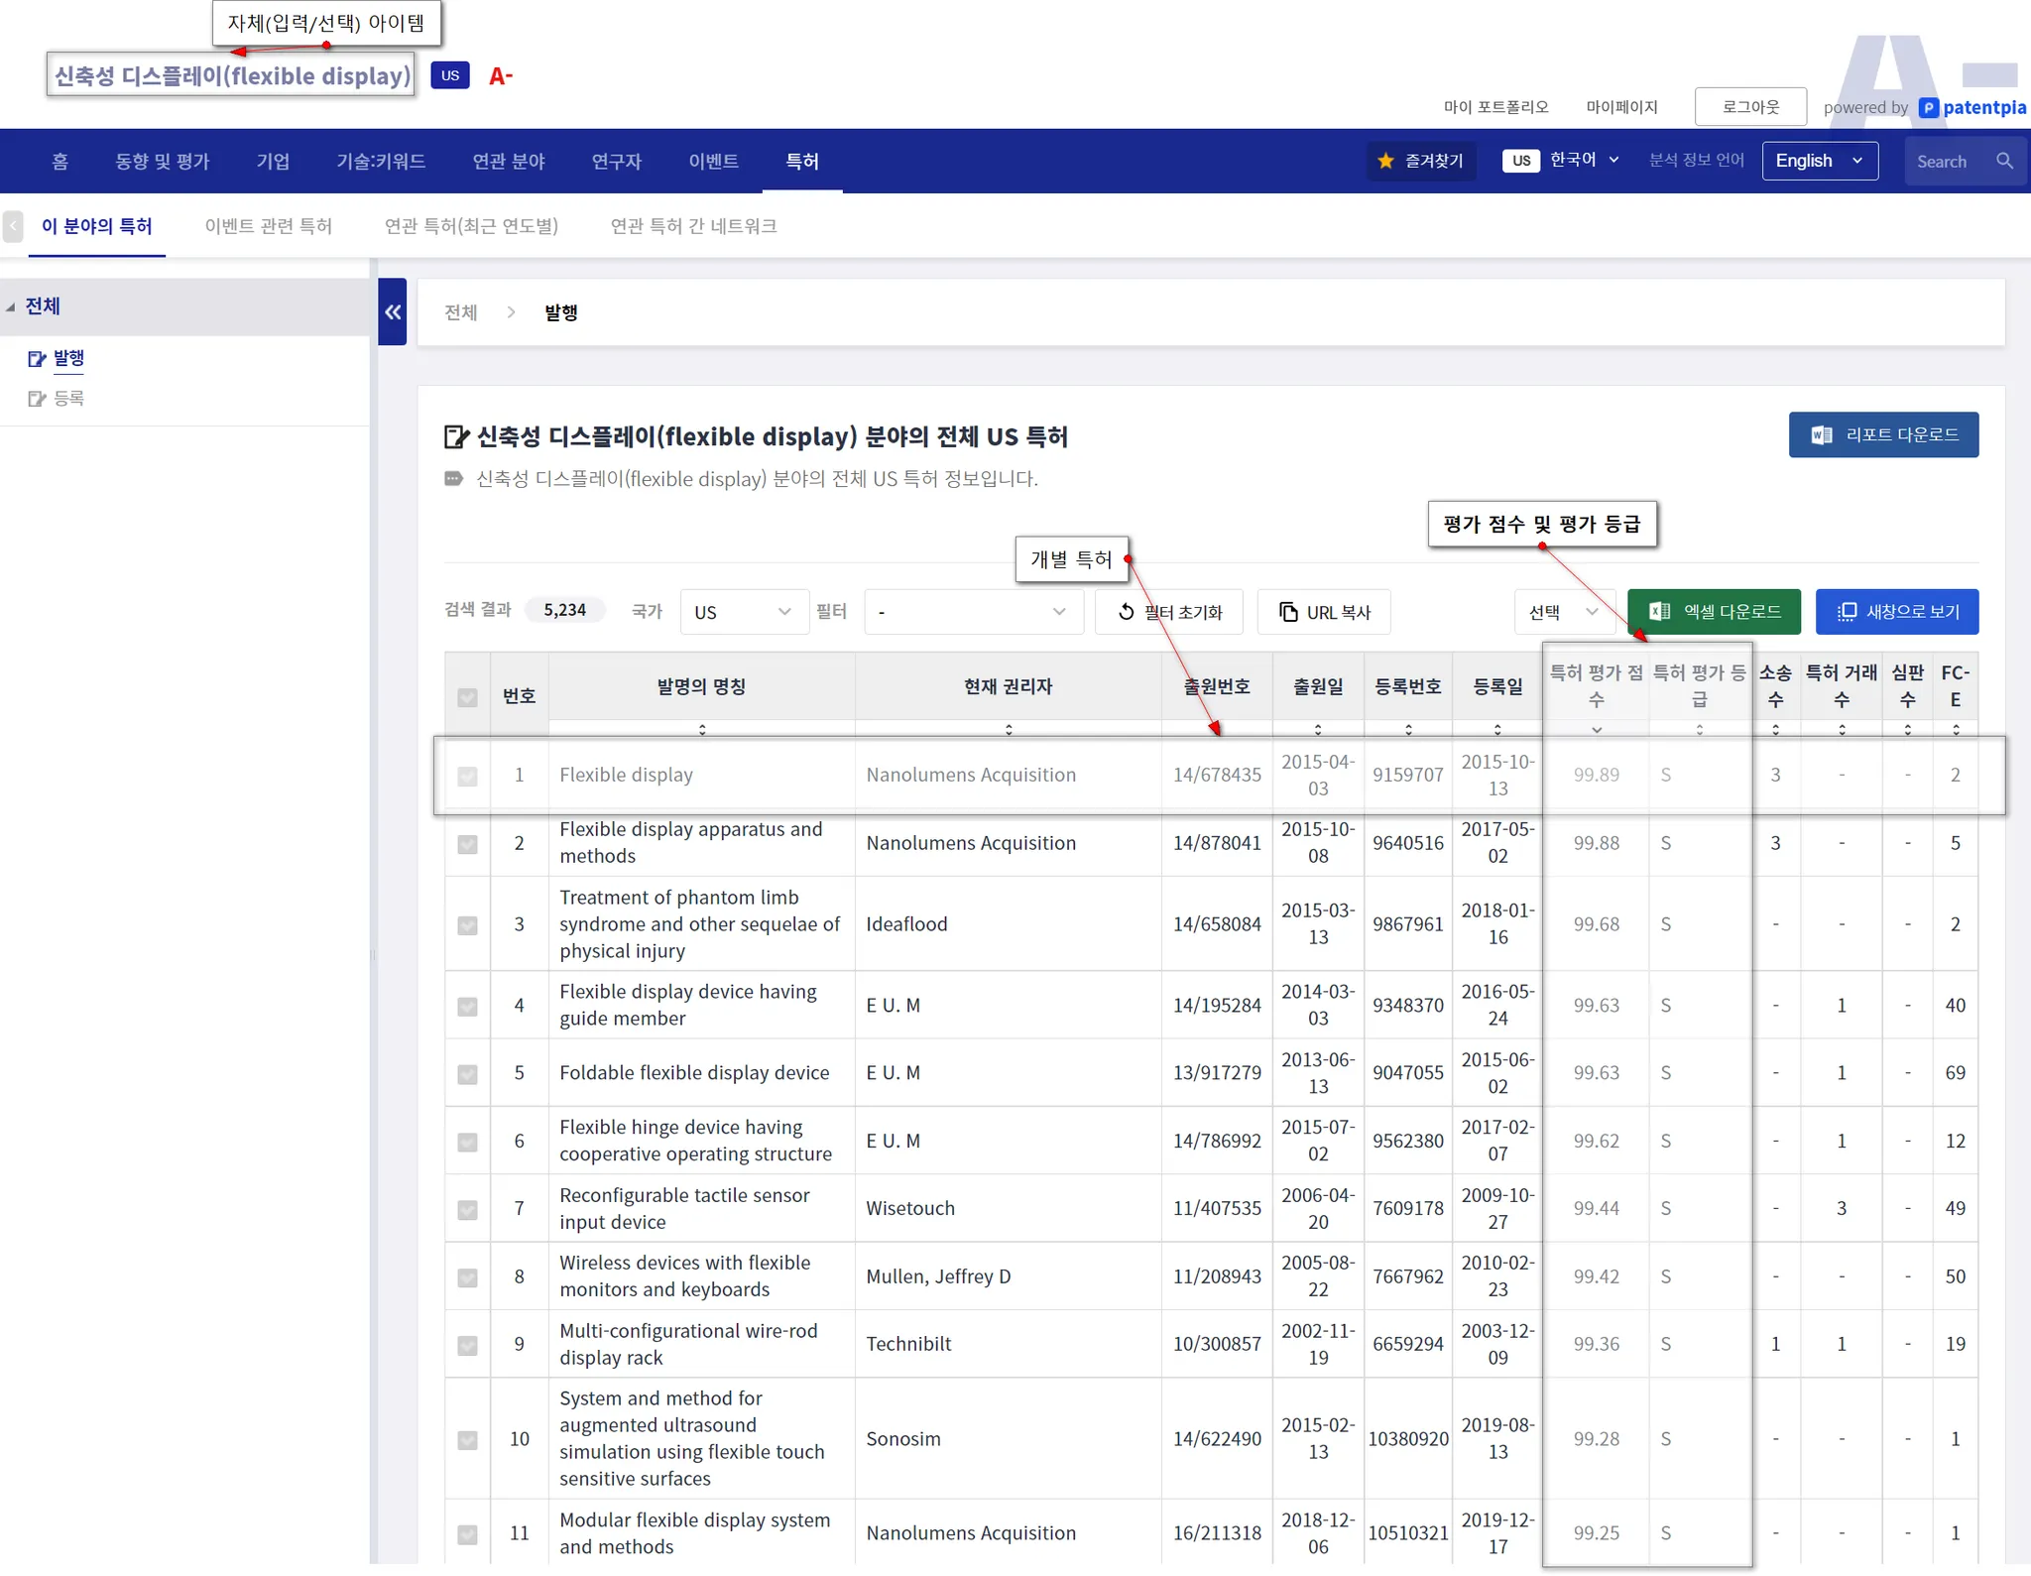Click the 로그아웃 button
This screenshot has width=2031, height=1576.
click(x=1749, y=106)
